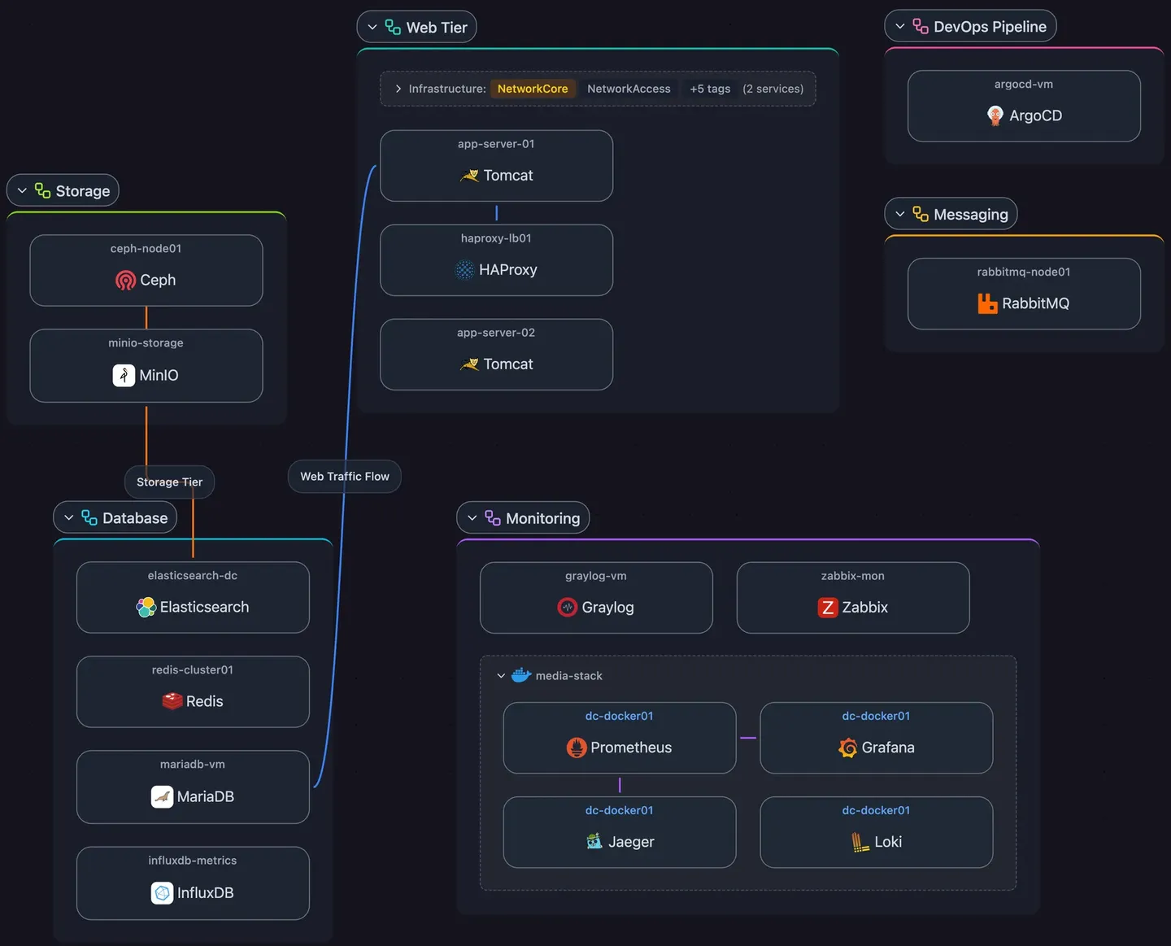Image resolution: width=1171 pixels, height=946 pixels.
Task: Open dc-docker01 link above Loki
Action: (x=877, y=811)
